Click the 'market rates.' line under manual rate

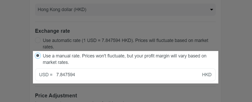pyautogui.click(x=56, y=62)
